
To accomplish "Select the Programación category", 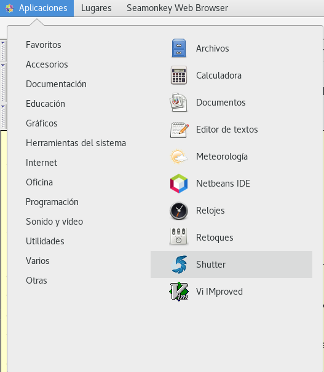I will [x=52, y=202].
